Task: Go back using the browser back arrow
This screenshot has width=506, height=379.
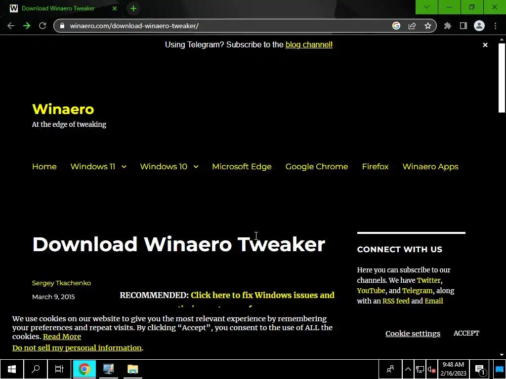Action: 11,26
